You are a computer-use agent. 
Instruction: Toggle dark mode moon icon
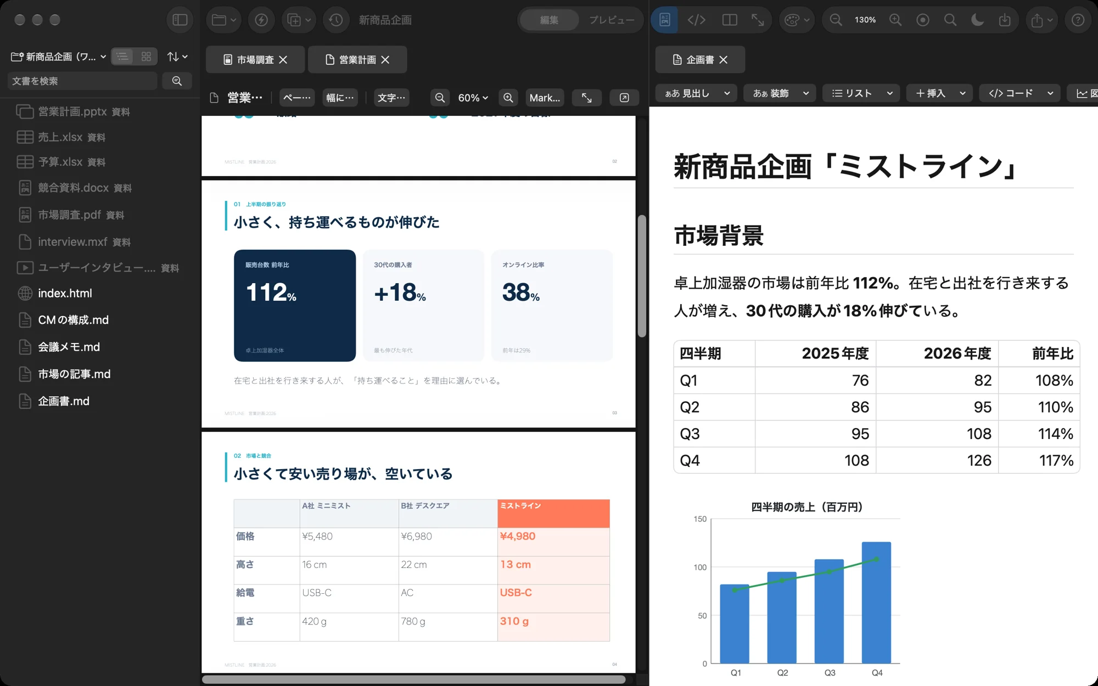pos(977,20)
